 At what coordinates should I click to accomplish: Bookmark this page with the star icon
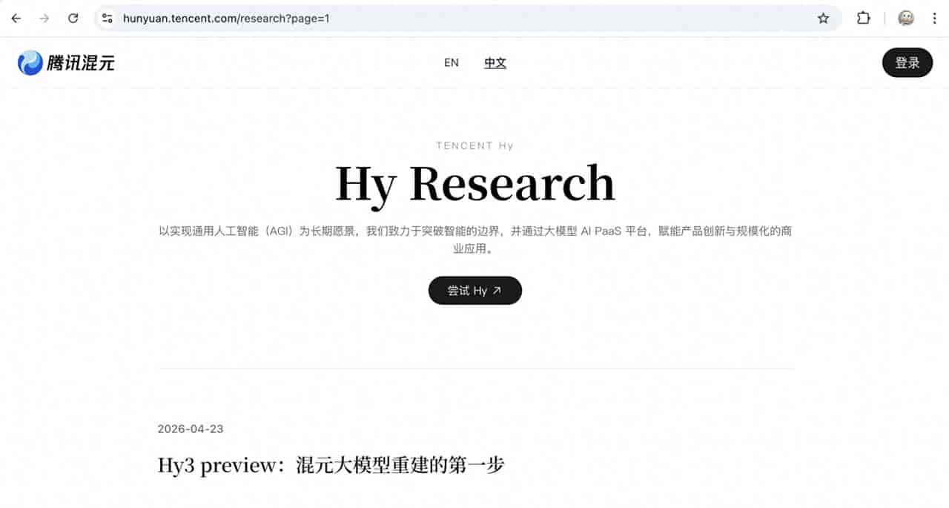[823, 19]
